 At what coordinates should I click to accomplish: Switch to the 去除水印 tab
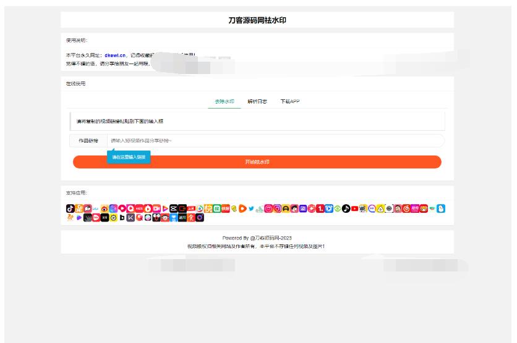tap(224, 101)
